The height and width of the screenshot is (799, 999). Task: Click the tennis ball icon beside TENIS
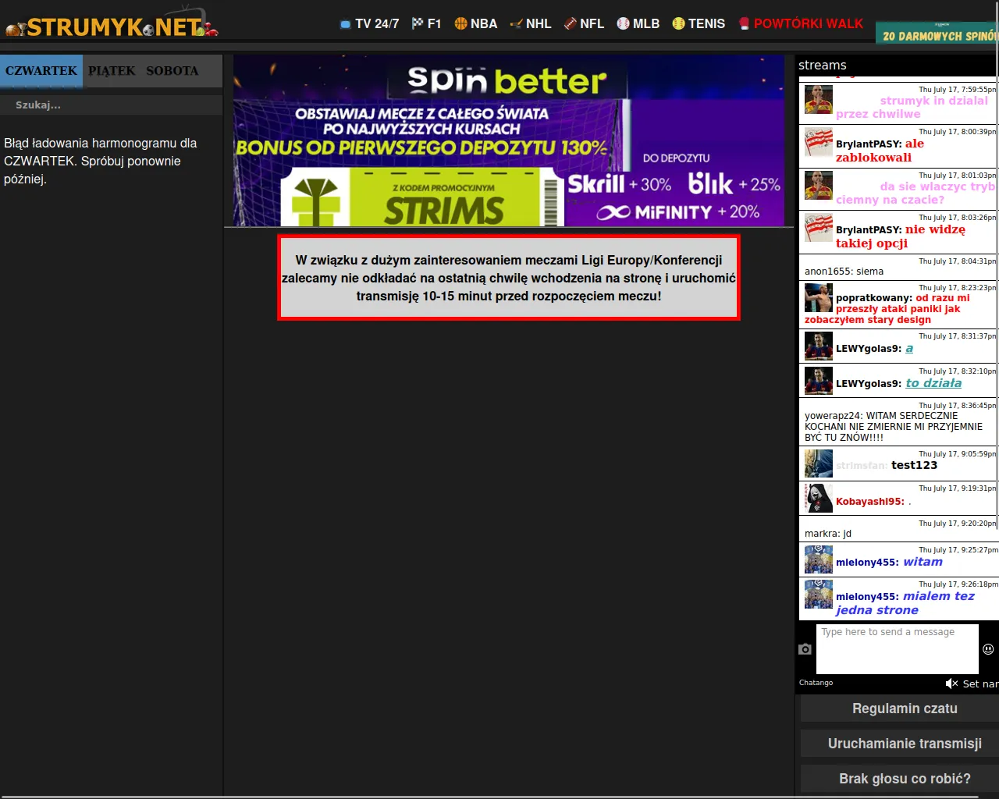678,23
